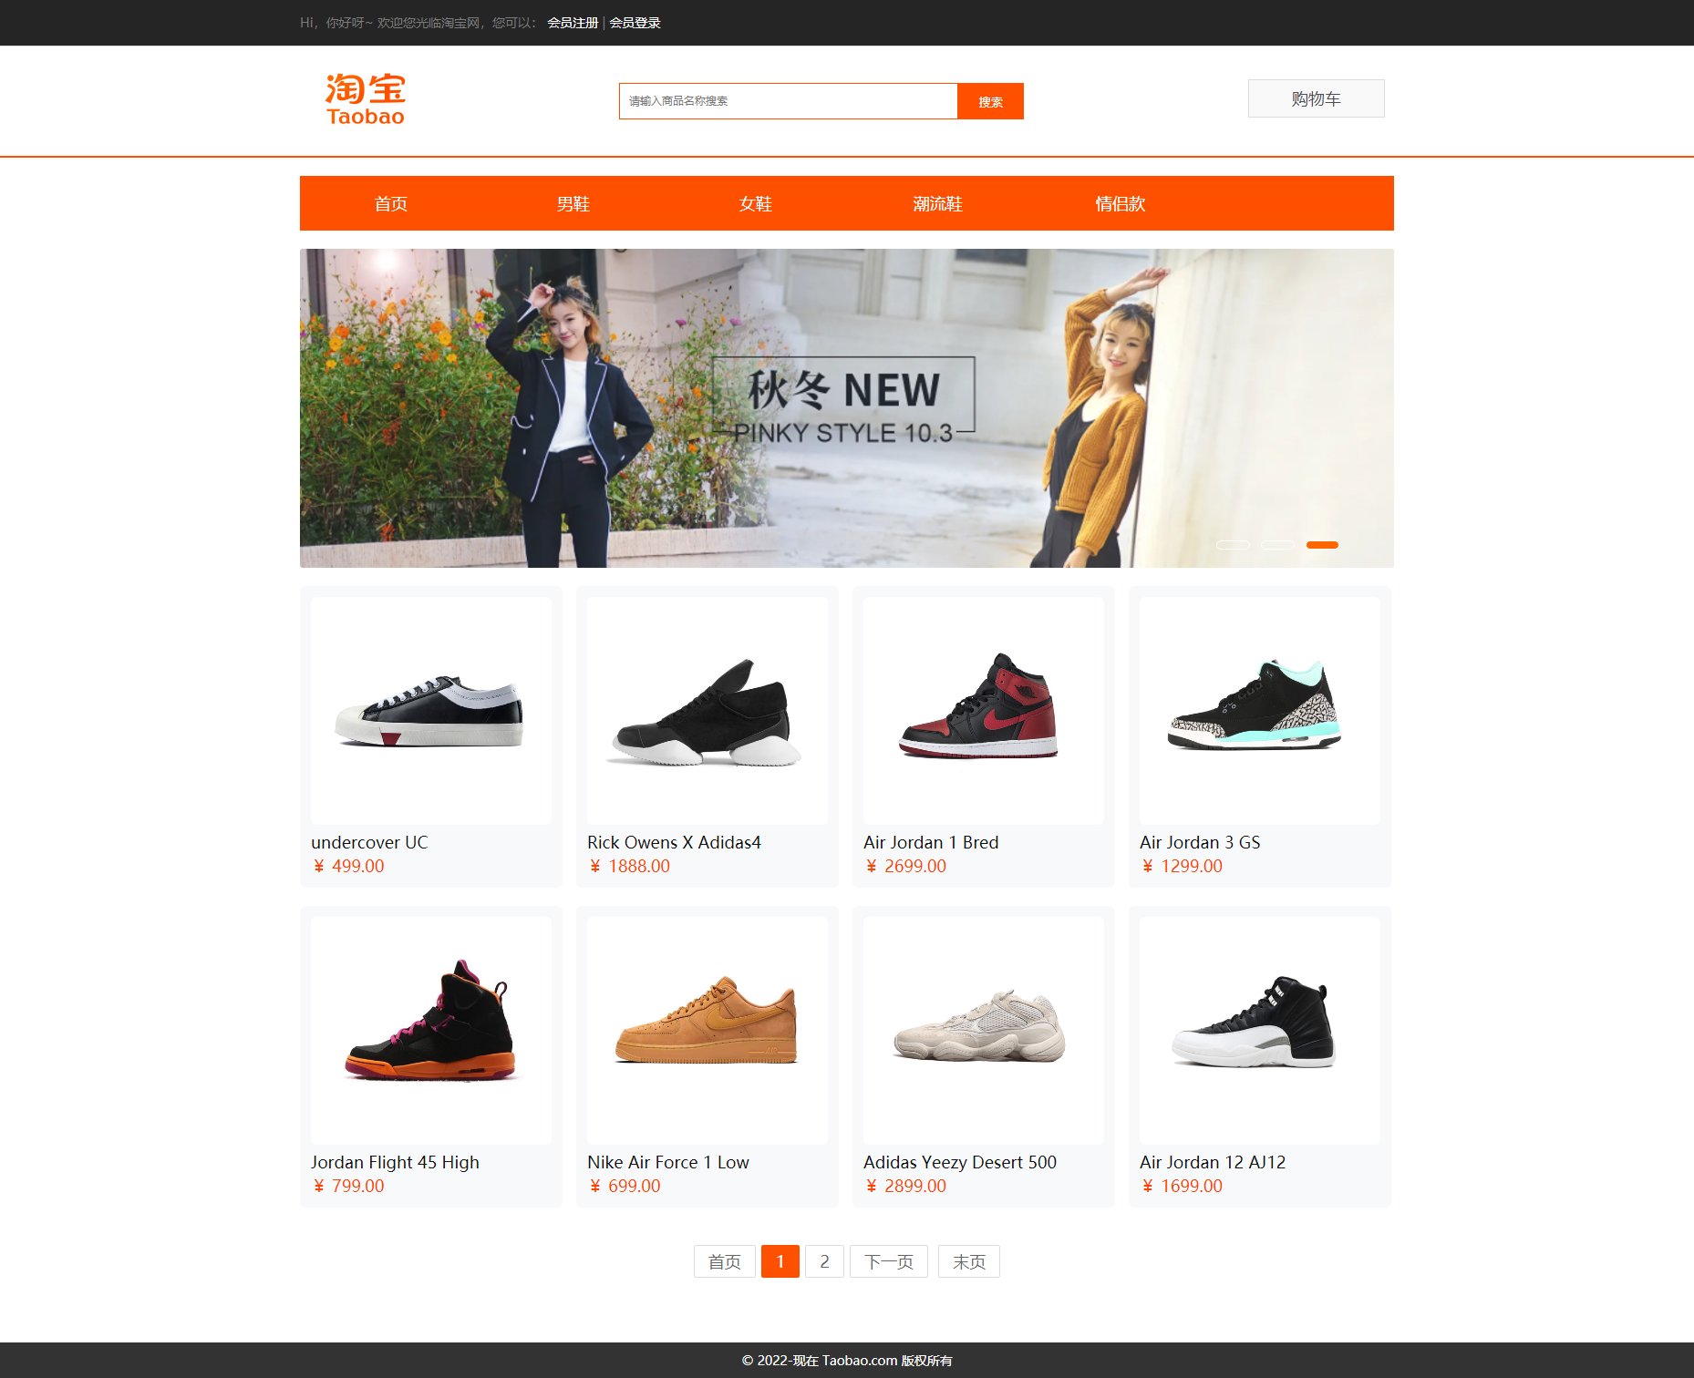The width and height of the screenshot is (1694, 1378).
Task: Open the undercover UC shoe image
Action: pyautogui.click(x=431, y=711)
